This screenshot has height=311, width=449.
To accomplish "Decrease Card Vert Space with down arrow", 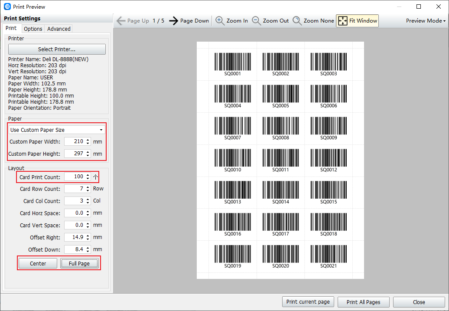I will tap(88, 227).
